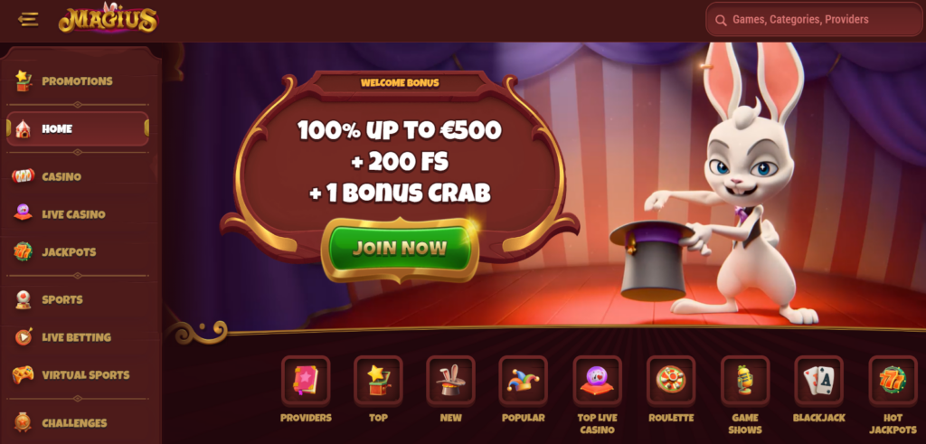Open New games rabbit hat icon
Viewport: 926px width, 444px height.
tap(450, 381)
